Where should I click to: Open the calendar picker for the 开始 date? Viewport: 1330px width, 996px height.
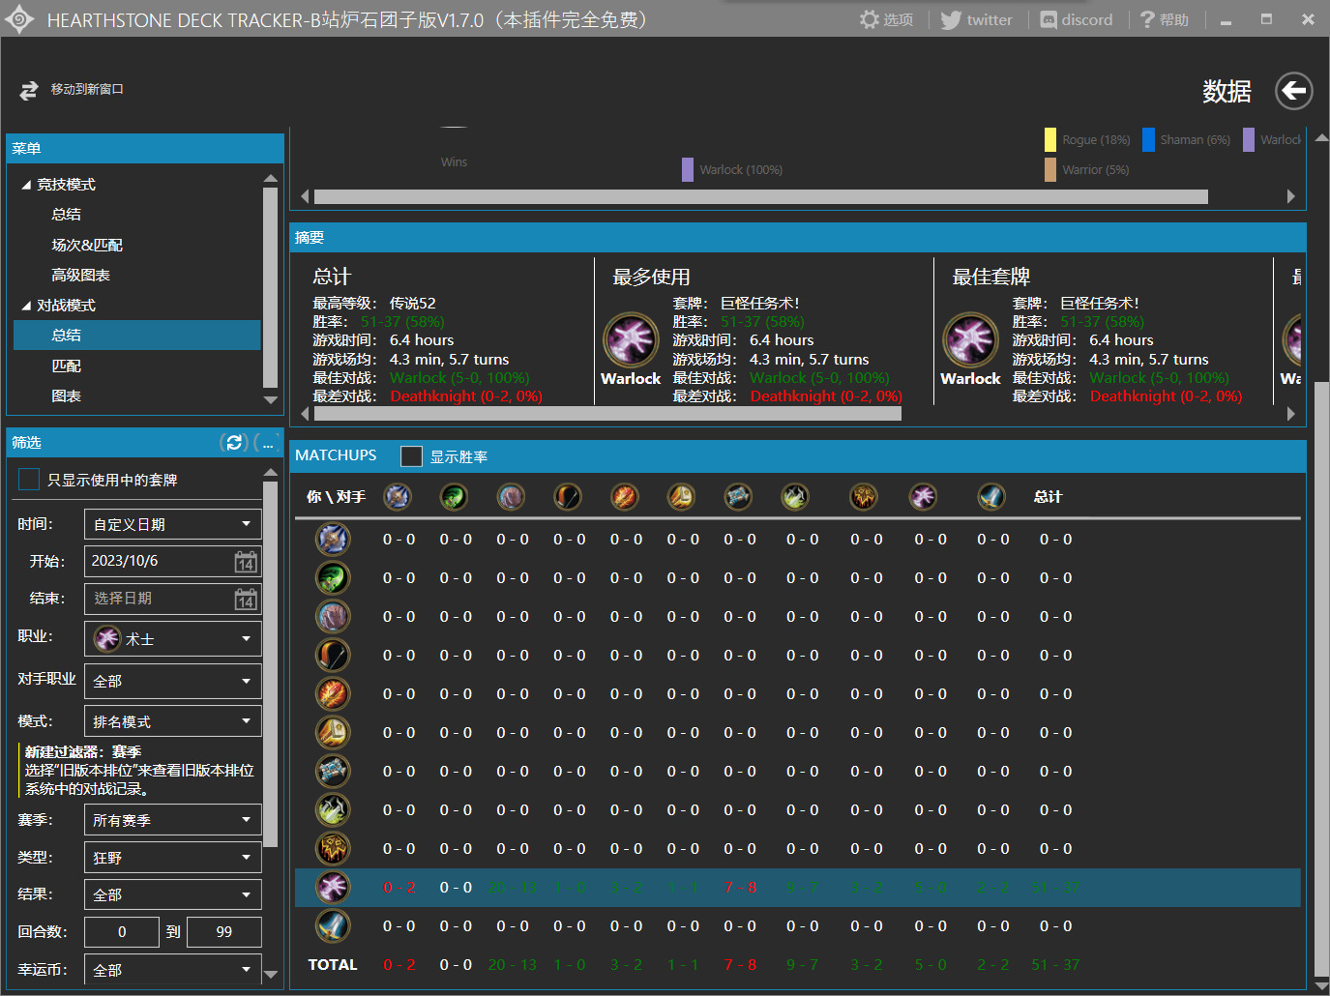[x=246, y=562]
